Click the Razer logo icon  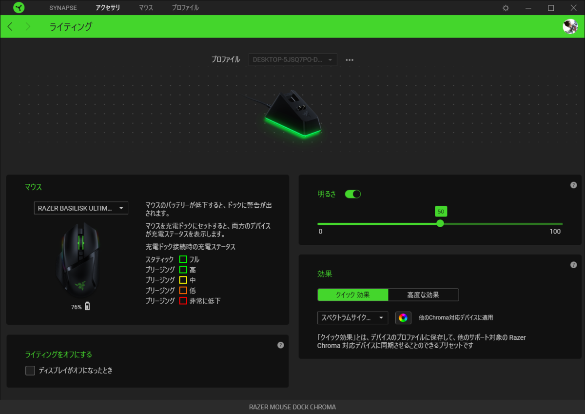[x=19, y=8]
